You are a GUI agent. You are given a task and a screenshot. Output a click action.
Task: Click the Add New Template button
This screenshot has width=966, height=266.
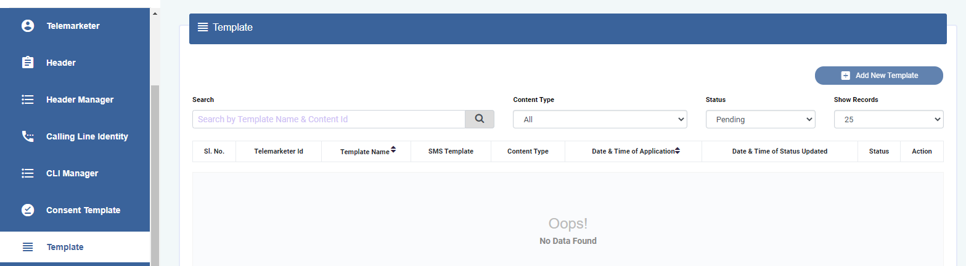coord(879,76)
